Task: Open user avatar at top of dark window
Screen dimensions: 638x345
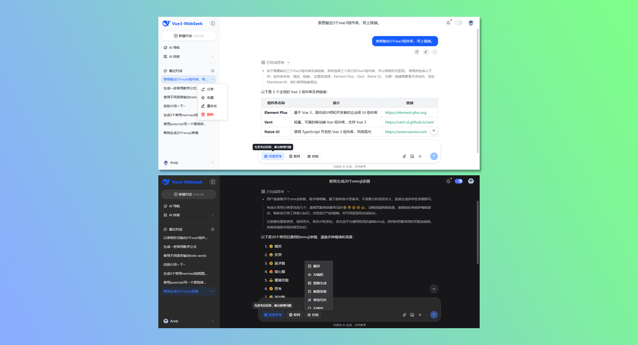Action: click(471, 181)
